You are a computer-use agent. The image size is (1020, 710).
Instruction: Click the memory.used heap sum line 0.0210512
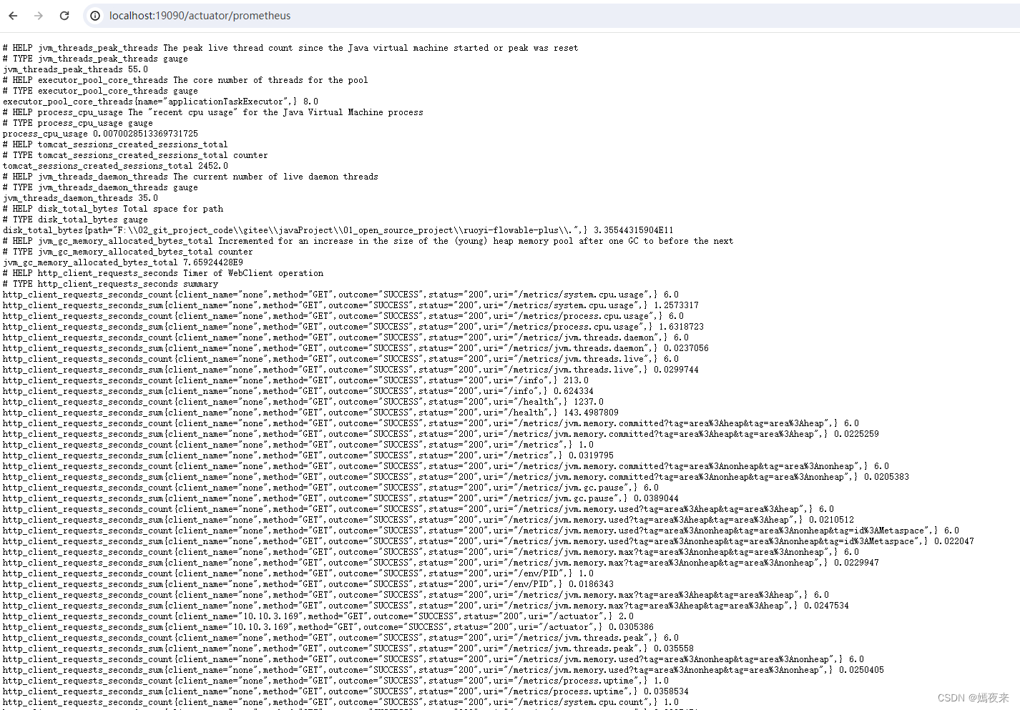click(x=428, y=520)
